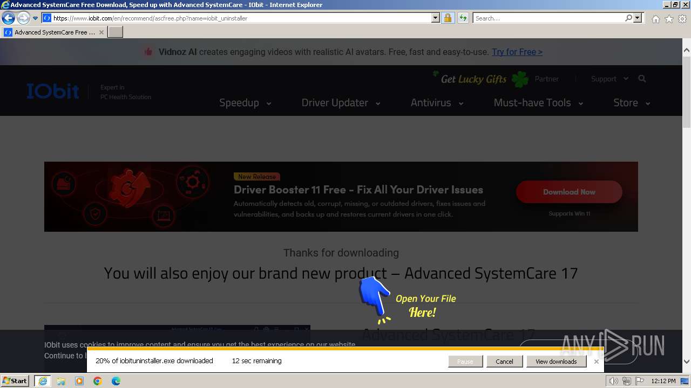Expand the Support dropdown

609,79
